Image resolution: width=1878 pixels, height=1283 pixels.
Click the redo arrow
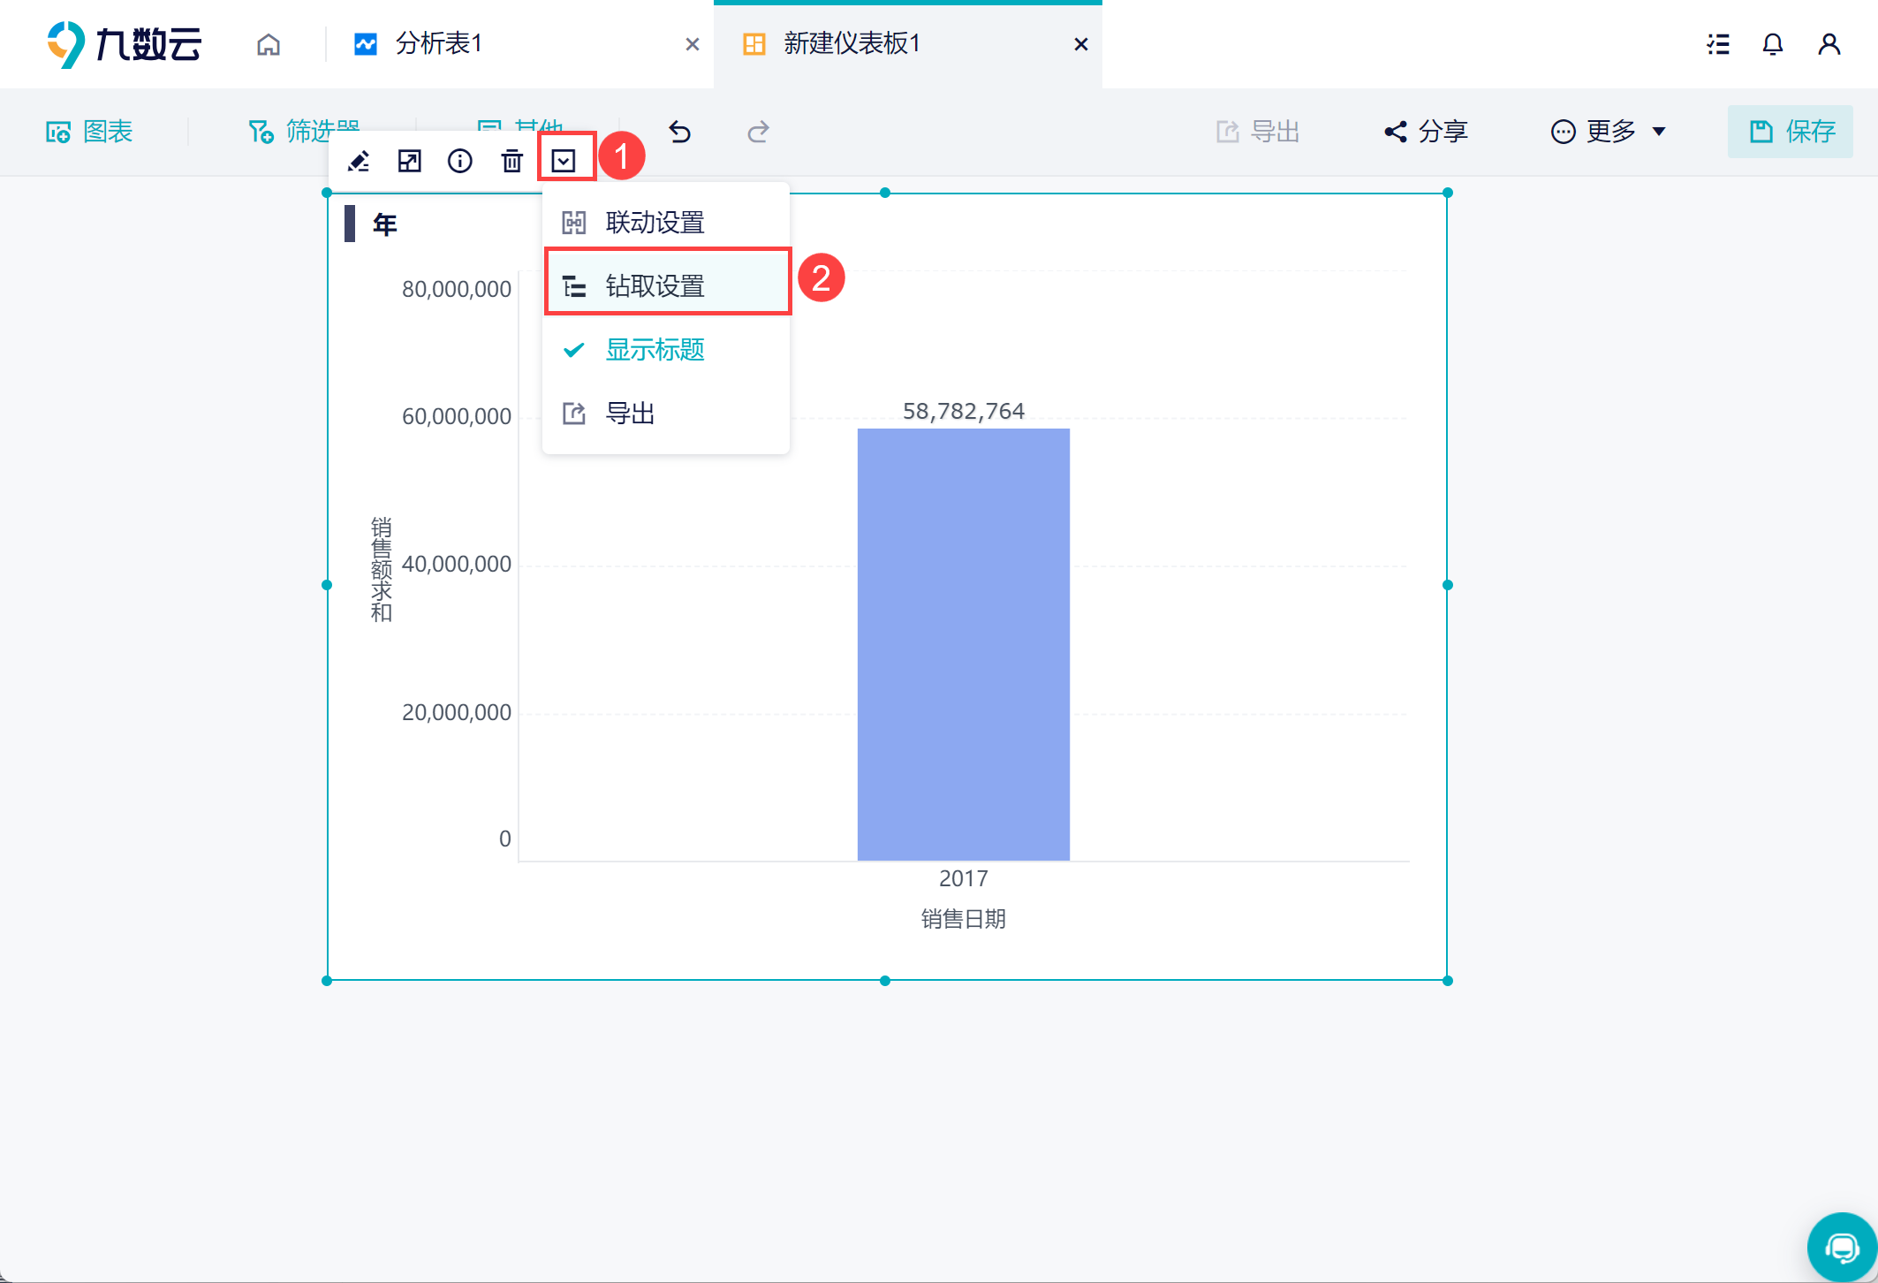[758, 132]
